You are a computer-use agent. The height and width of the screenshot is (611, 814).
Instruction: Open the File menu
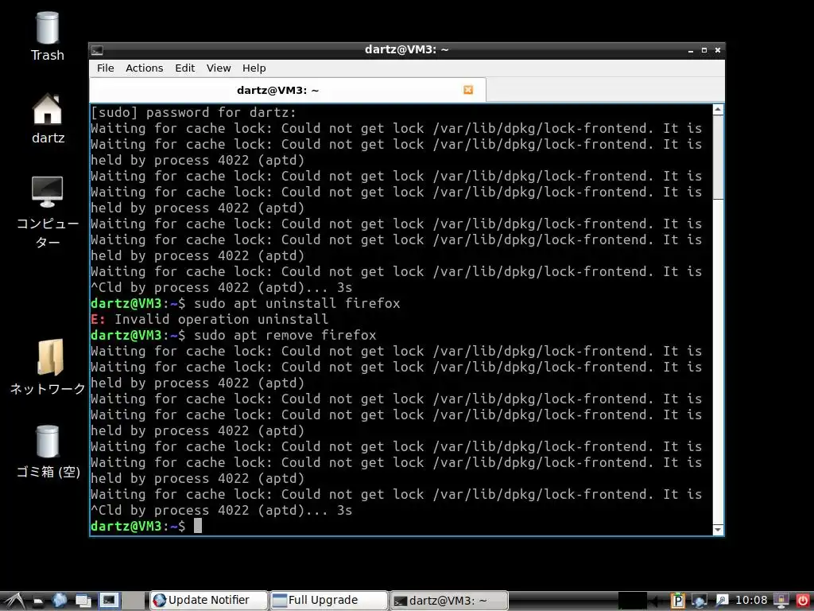(x=106, y=68)
